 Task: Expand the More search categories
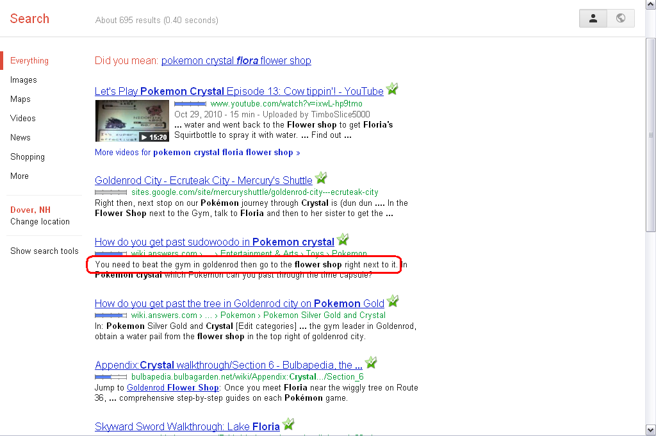click(x=19, y=176)
